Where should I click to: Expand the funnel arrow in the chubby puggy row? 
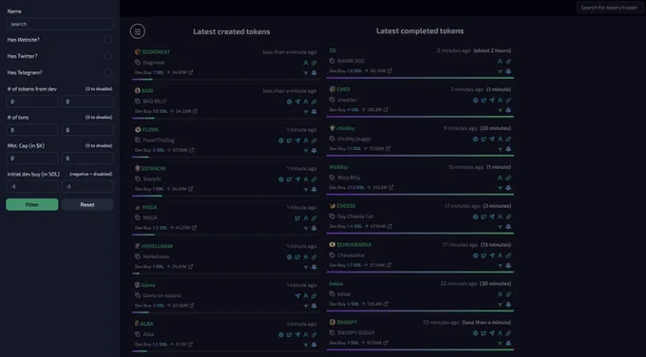point(500,149)
